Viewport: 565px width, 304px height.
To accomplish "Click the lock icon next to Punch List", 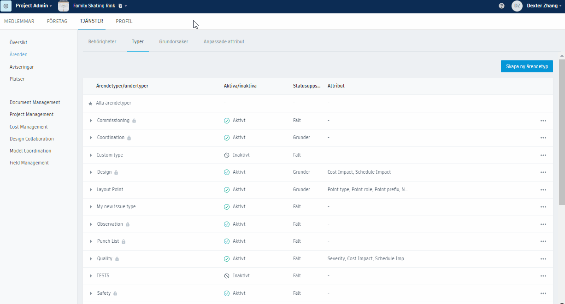I will pyautogui.click(x=124, y=241).
